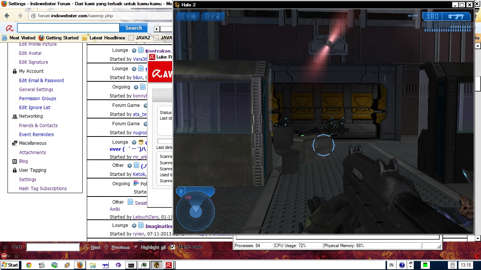
Task: Open the Permission Groups link
Action: tap(38, 99)
